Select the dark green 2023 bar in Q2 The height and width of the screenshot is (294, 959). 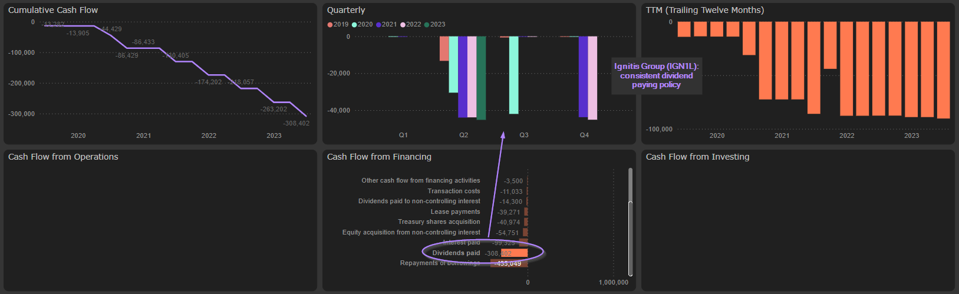pos(481,78)
